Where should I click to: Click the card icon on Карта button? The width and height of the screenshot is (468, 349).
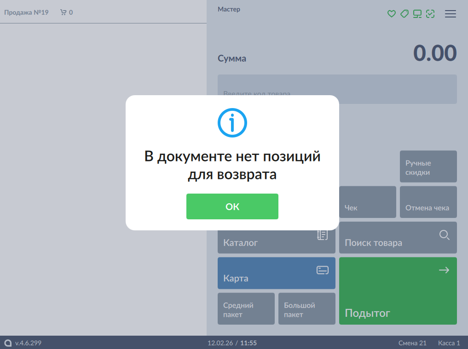pyautogui.click(x=323, y=270)
